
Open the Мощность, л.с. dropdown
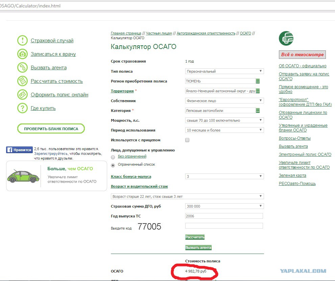tap(224, 120)
